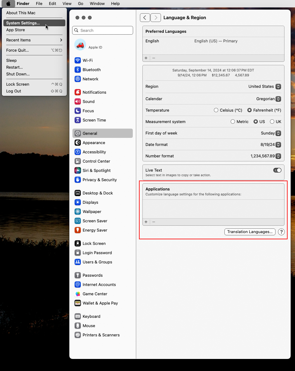Open the Wi-Fi settings icon
The width and height of the screenshot is (295, 371).
[x=78, y=60]
